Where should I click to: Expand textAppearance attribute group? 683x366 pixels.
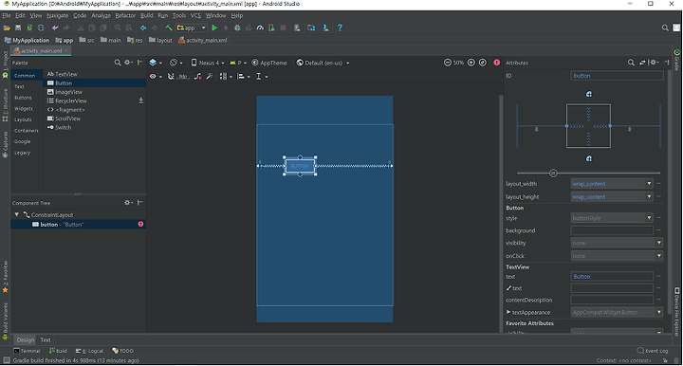(508, 312)
